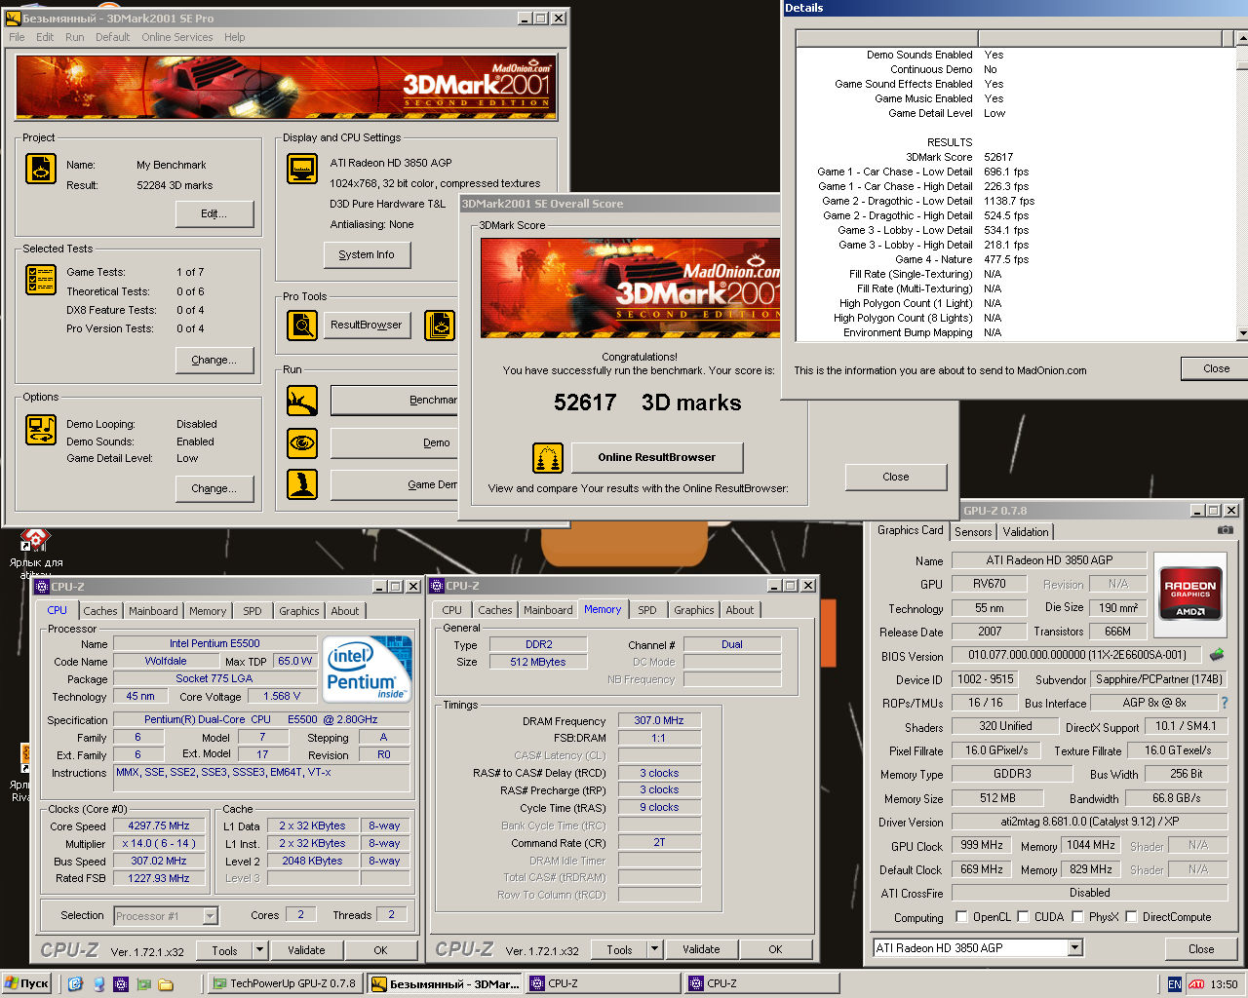Click the Options demo-looping icon in 3DMark
Screen dimensions: 1248x998
[41, 430]
